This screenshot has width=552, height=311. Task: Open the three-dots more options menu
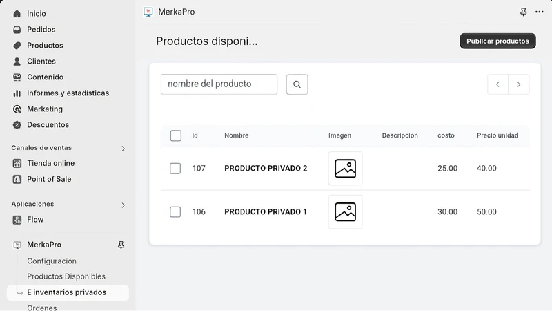pos(540,12)
